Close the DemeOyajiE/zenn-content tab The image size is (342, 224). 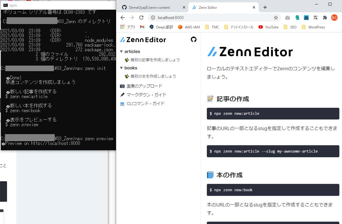pyautogui.click(x=184, y=7)
